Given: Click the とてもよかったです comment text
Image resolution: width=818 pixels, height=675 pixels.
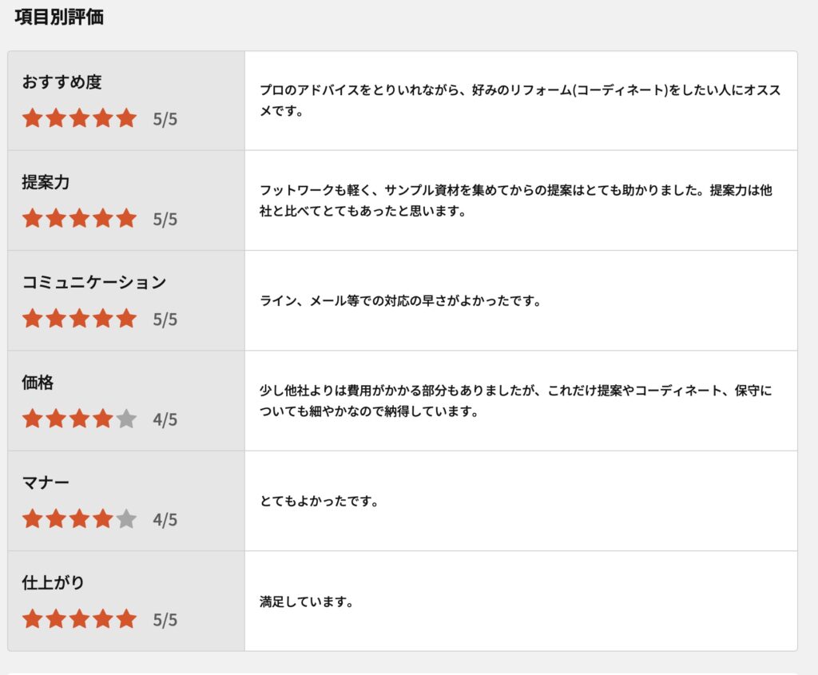Looking at the screenshot, I should tap(319, 502).
